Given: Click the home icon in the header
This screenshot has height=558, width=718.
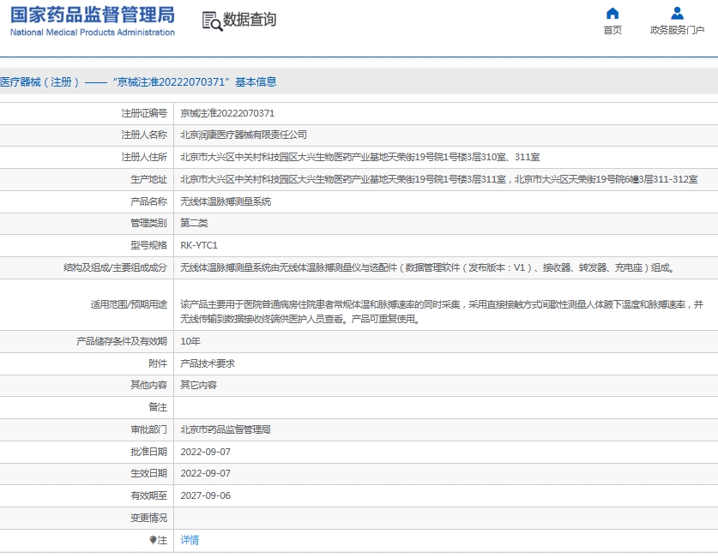Looking at the screenshot, I should (612, 13).
